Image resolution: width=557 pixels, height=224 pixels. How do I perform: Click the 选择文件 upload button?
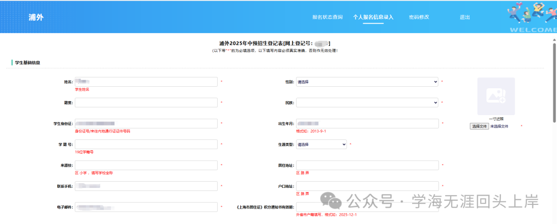click(x=479, y=126)
